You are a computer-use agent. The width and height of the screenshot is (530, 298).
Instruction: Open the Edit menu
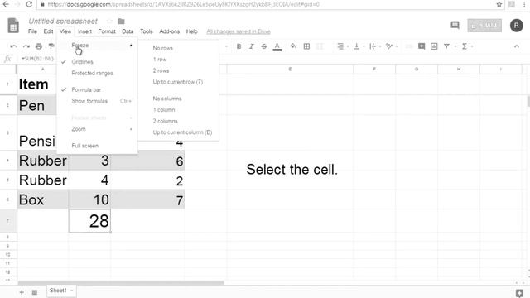(48, 31)
